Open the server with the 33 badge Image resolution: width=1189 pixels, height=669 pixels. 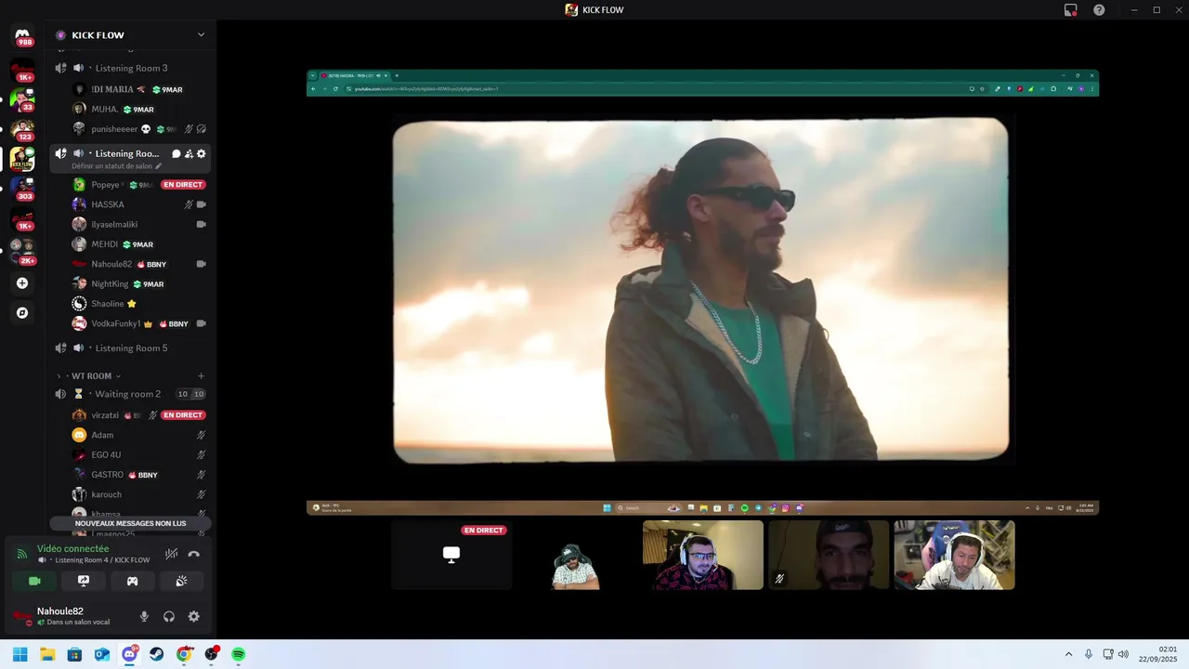click(22, 99)
